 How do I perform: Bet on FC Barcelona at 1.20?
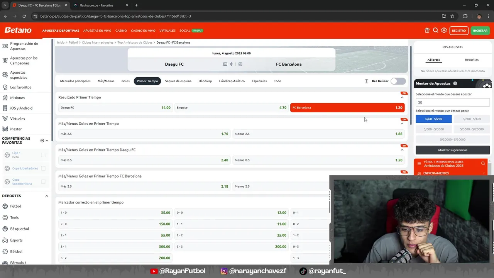(x=347, y=108)
